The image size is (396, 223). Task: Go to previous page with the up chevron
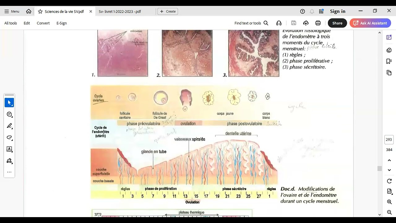tap(389, 160)
